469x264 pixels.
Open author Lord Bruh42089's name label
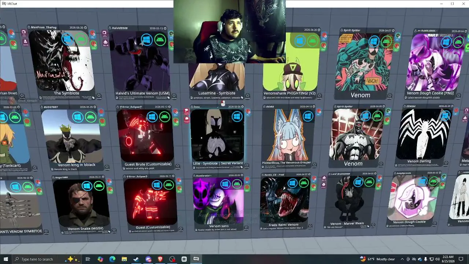pyautogui.click(x=341, y=174)
